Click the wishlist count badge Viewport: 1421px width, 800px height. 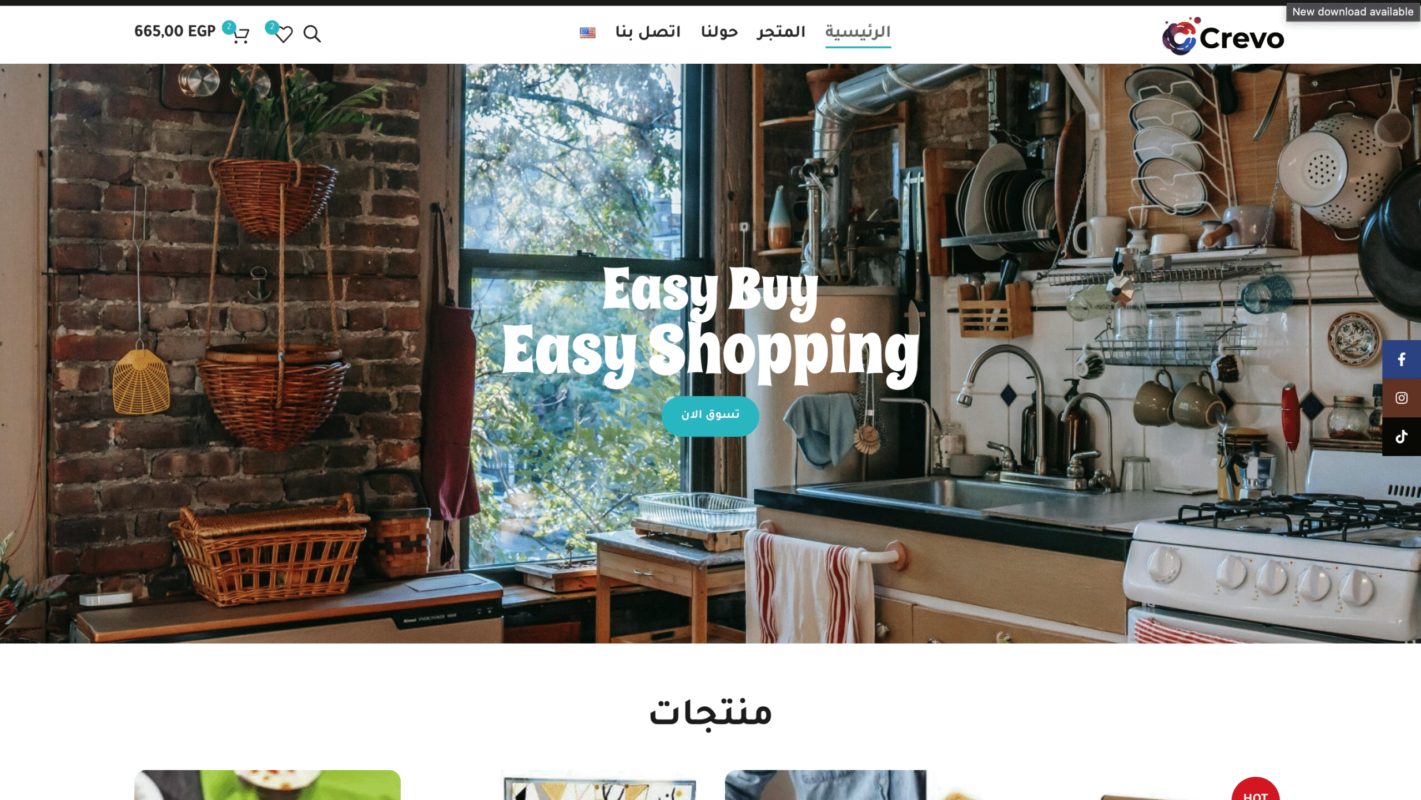point(271,27)
